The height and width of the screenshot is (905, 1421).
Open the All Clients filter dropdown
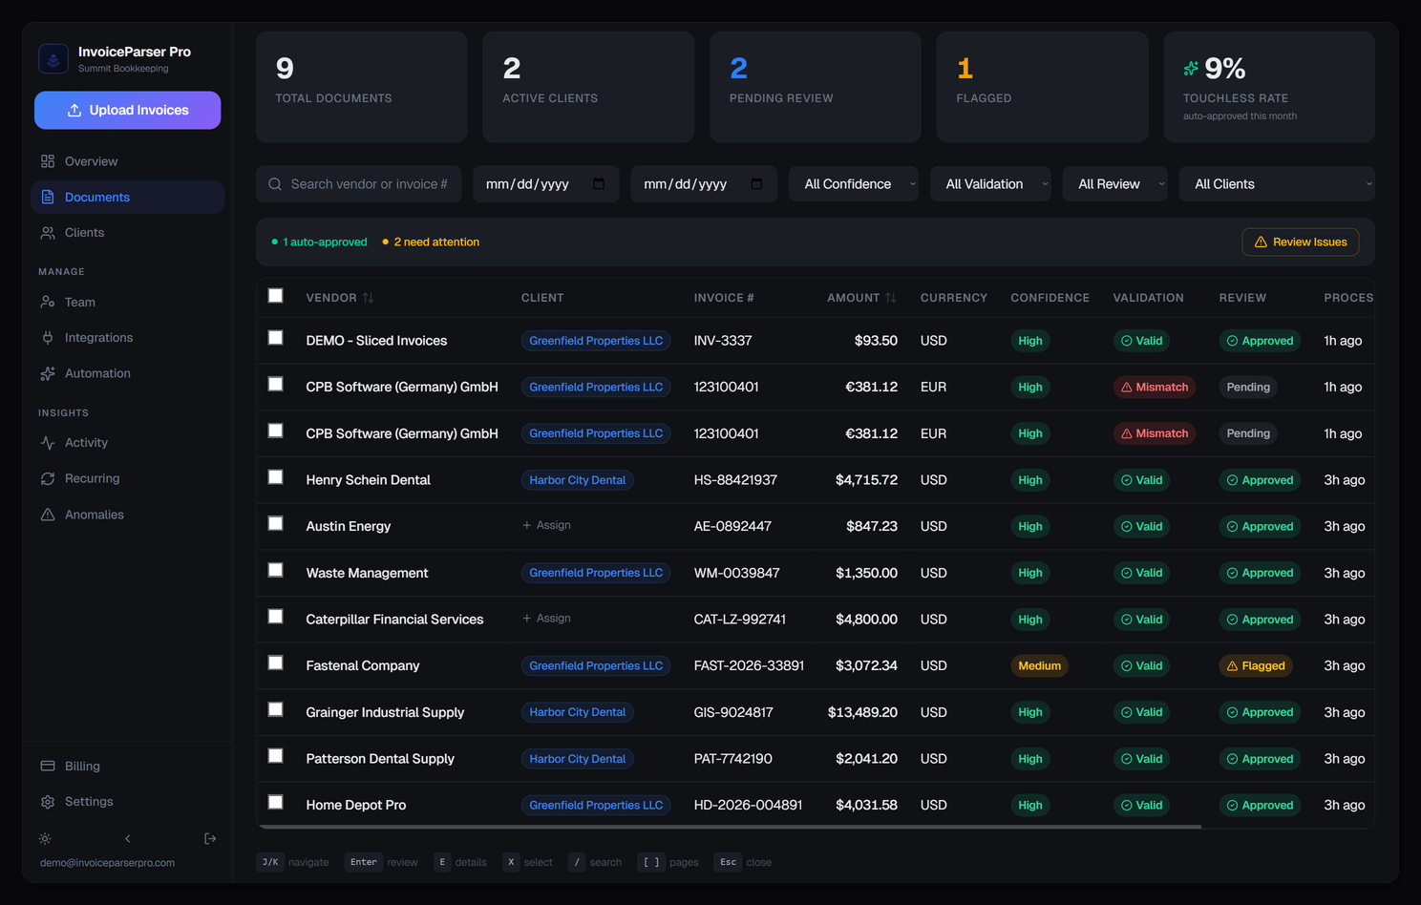[1277, 184]
